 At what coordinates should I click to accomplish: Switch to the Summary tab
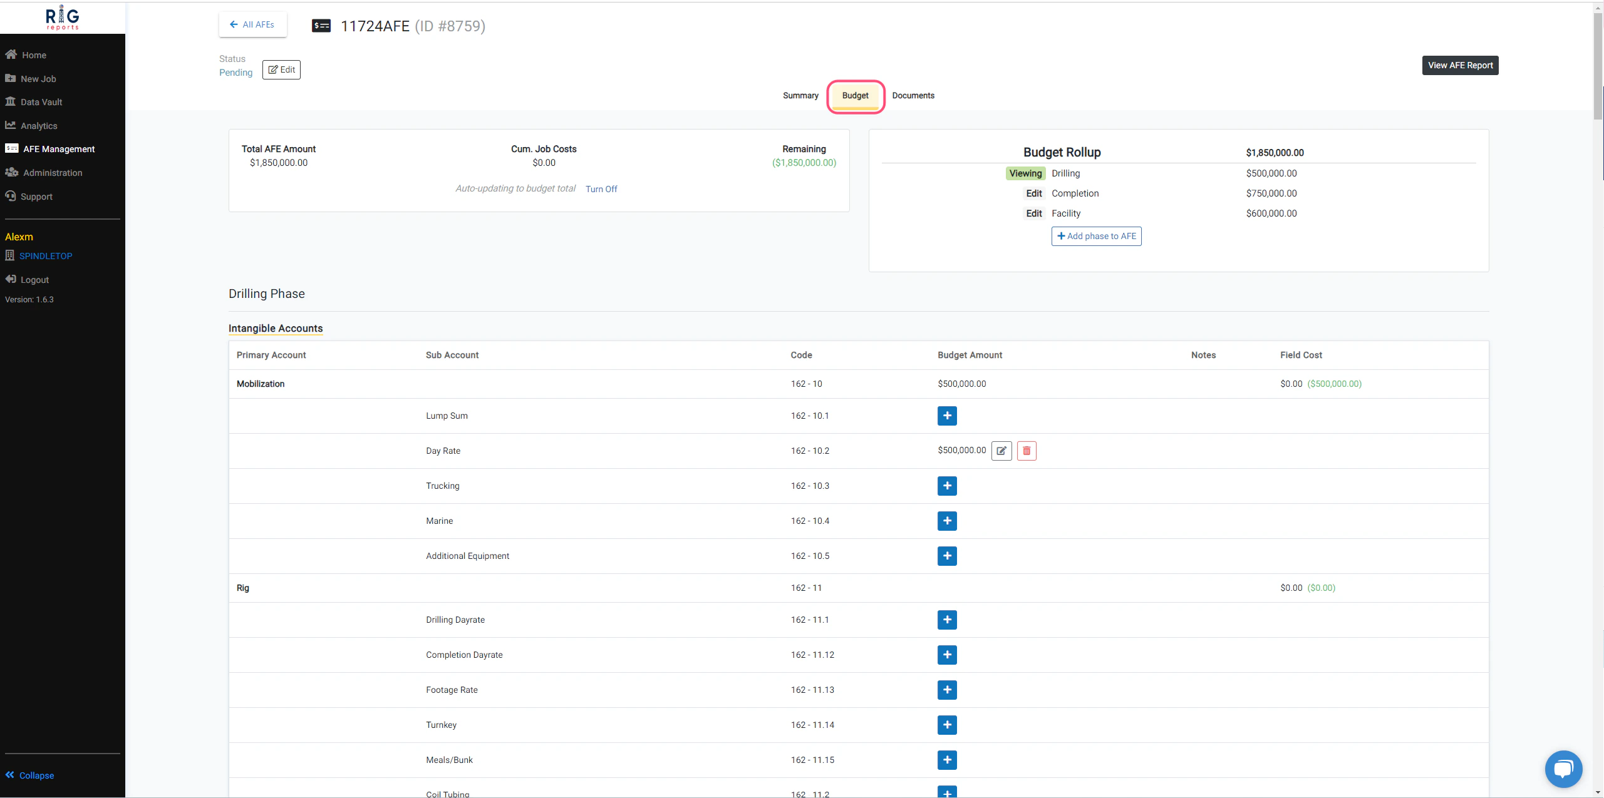(800, 96)
